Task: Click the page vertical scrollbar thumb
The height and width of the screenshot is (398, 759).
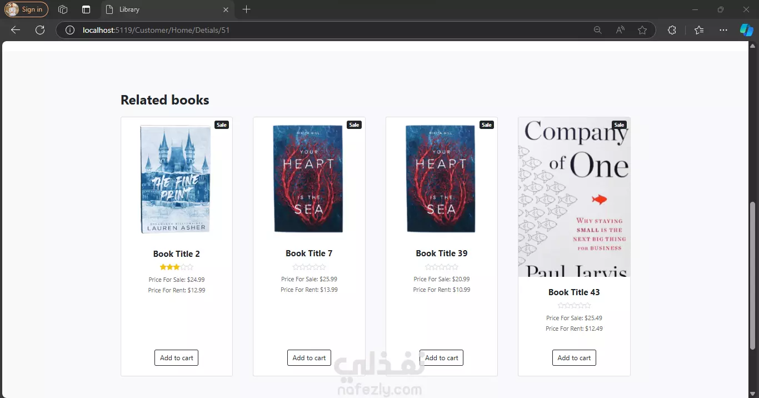Action: tap(753, 275)
